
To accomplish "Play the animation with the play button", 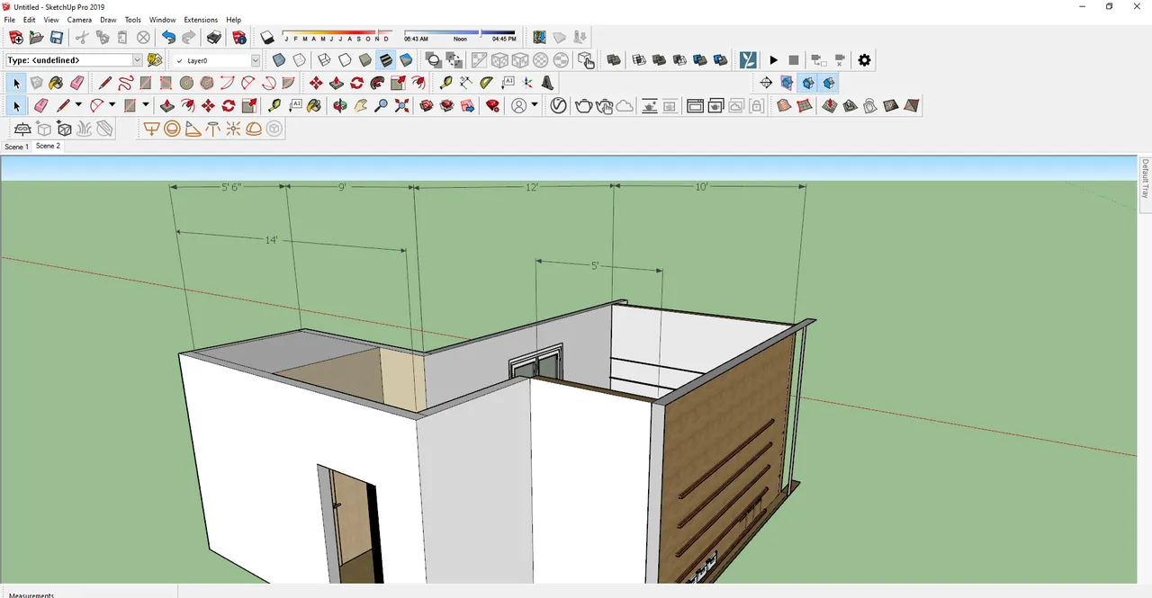I will click(773, 60).
